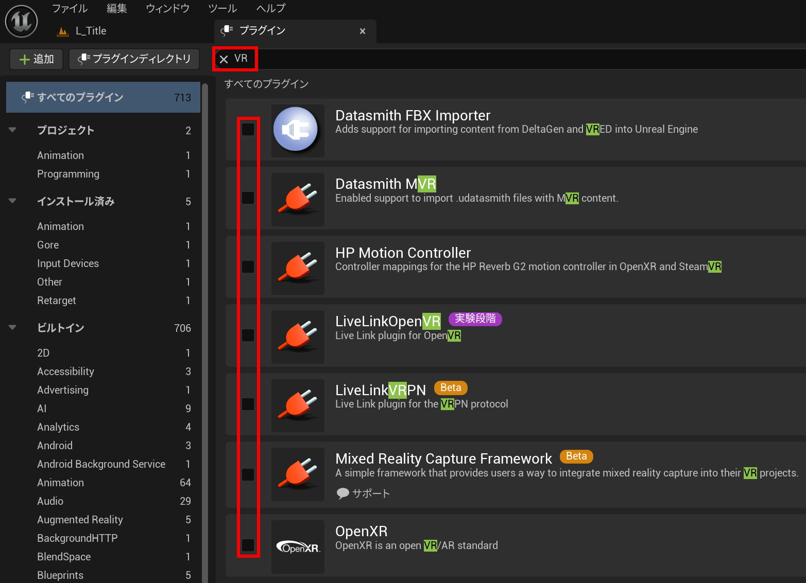Collapse the ビルトイン category
806x583 pixels.
point(13,328)
